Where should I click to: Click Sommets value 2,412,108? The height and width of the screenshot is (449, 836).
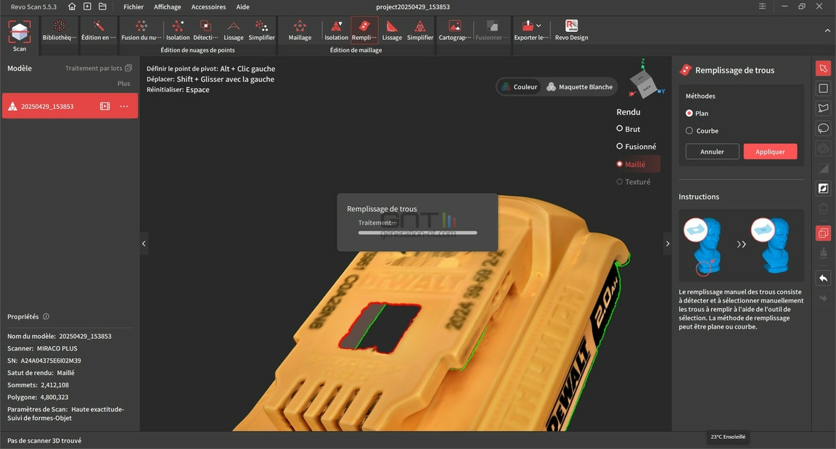(54, 384)
